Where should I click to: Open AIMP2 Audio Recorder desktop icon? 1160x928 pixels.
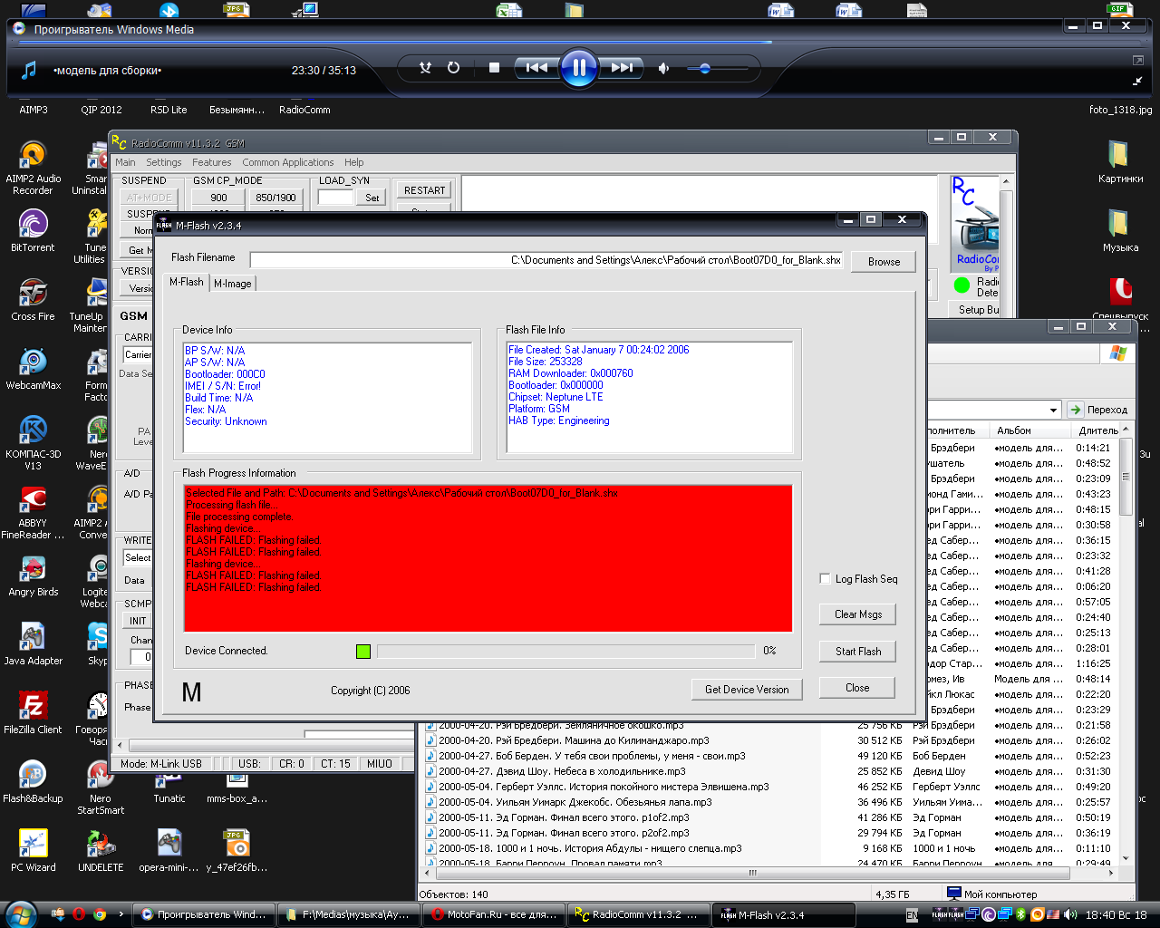33,169
